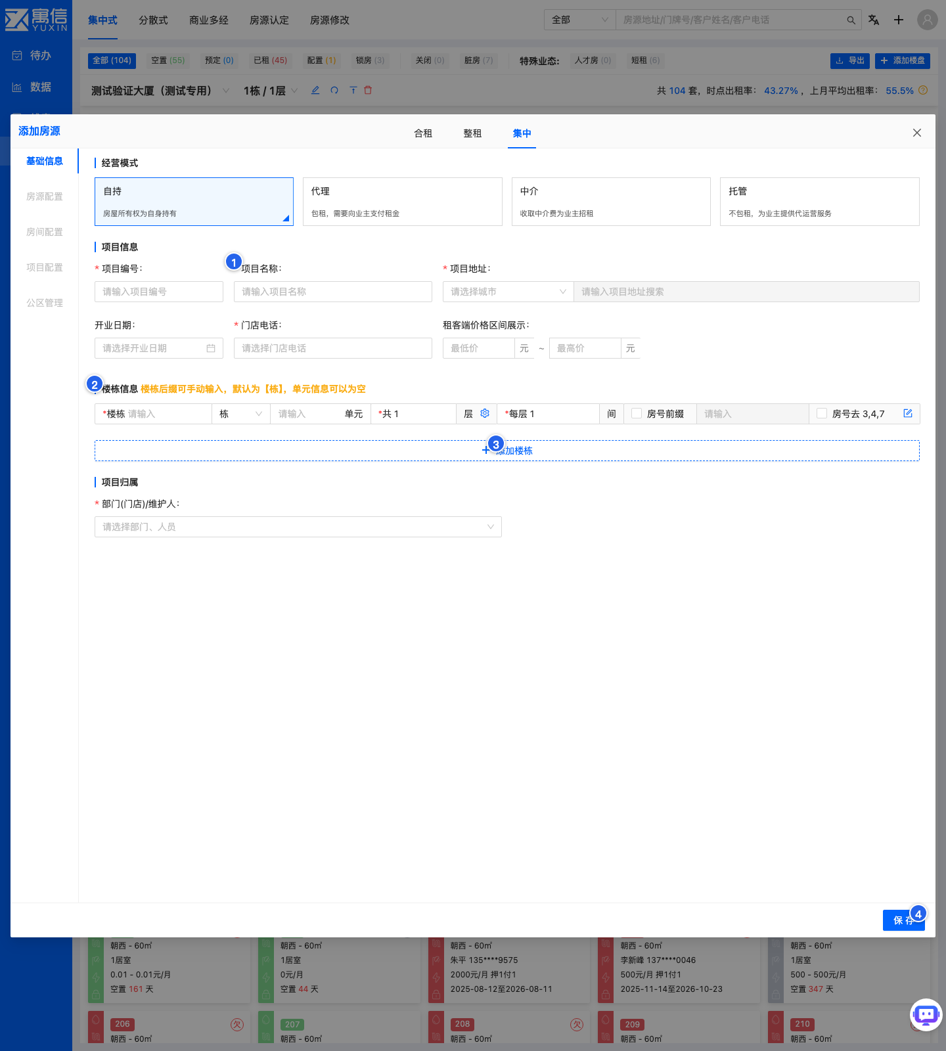
Task: Click the refresh icon beside 1栋 / 1层
Action: point(334,90)
